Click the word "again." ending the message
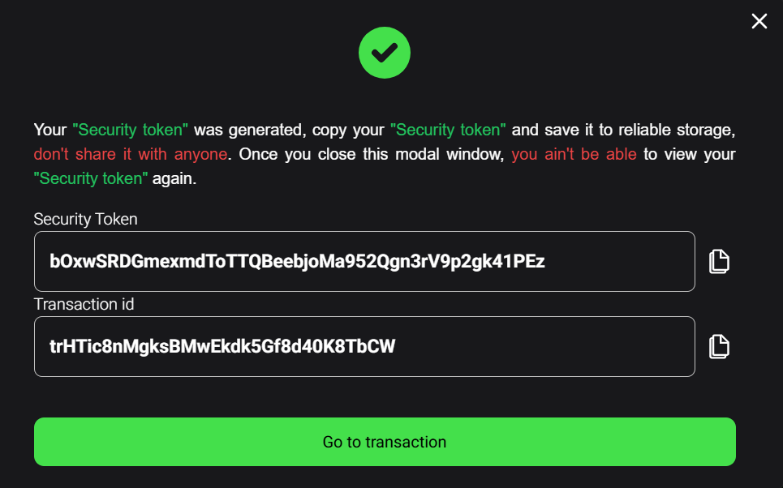Screen dimensions: 783x488 point(174,178)
